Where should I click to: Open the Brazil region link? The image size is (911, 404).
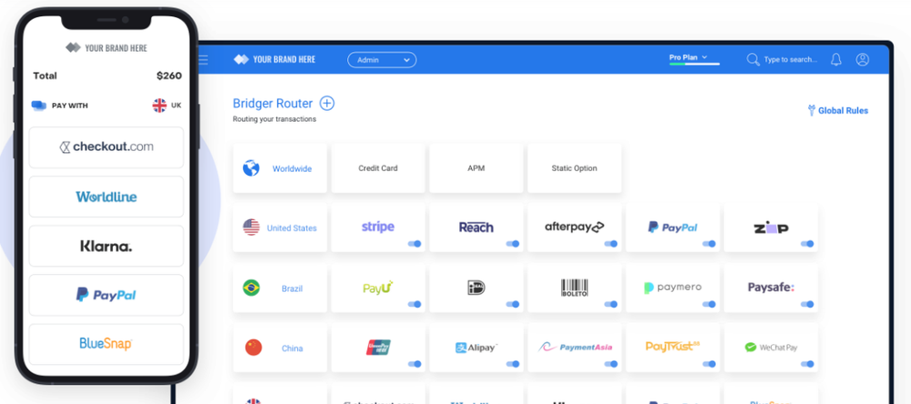pyautogui.click(x=292, y=288)
